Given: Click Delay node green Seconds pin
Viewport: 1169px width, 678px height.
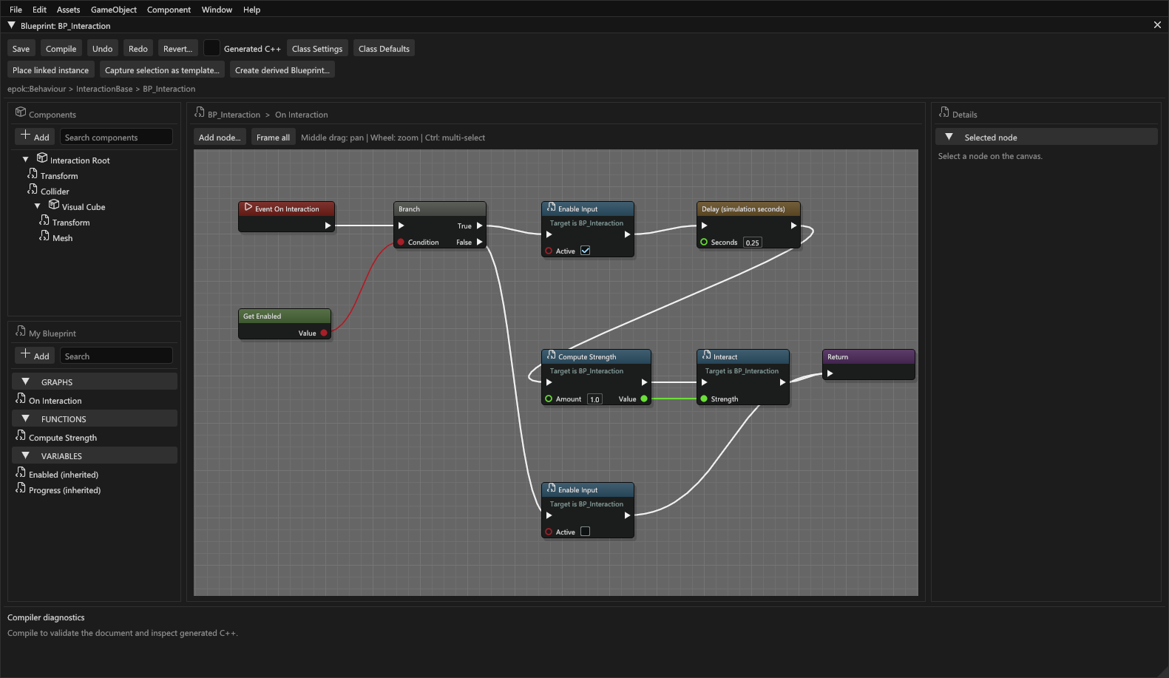Looking at the screenshot, I should pos(704,242).
